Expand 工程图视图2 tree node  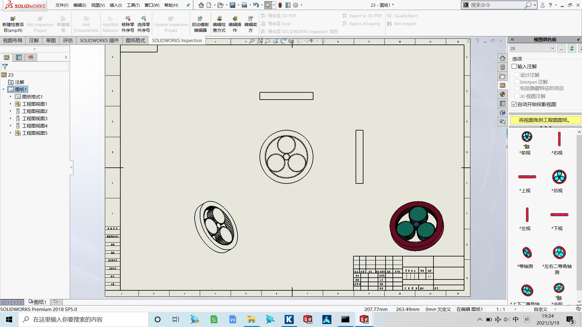coord(11,111)
